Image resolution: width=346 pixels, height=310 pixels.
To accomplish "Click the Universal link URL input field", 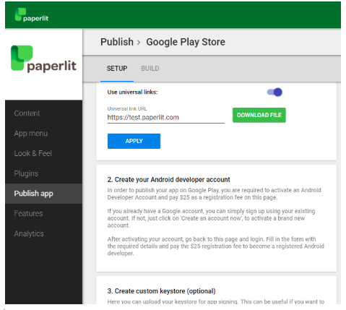I will click(x=165, y=118).
